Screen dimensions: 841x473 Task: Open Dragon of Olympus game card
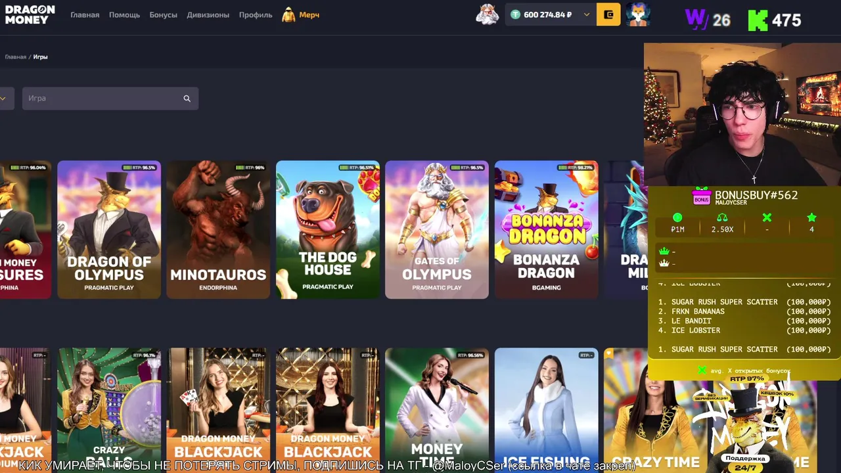click(x=109, y=230)
